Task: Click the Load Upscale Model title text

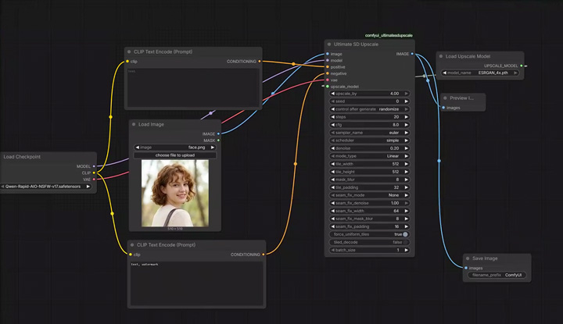Action: coord(468,56)
